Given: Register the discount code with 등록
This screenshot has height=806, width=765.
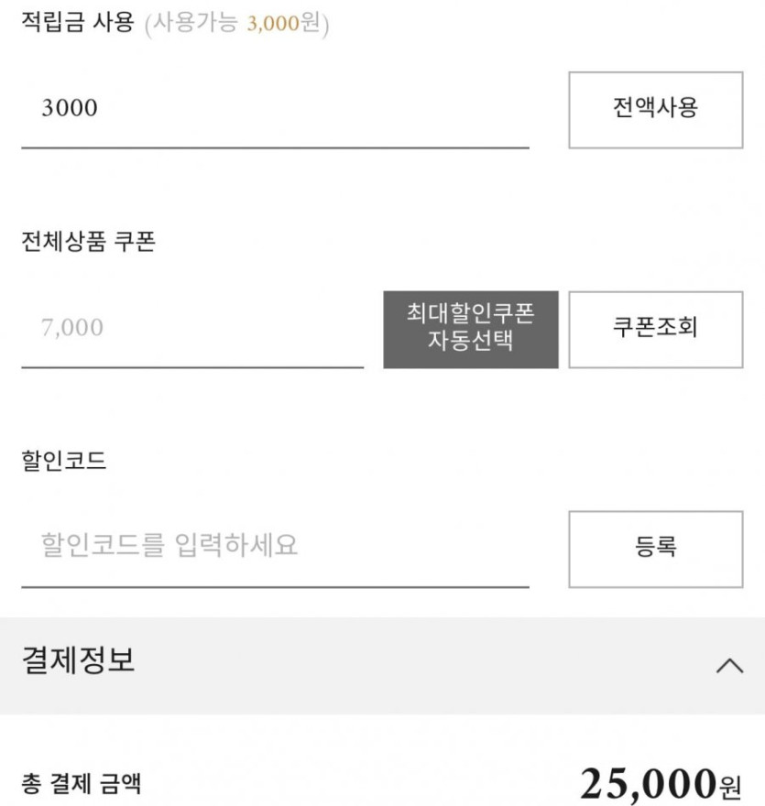Looking at the screenshot, I should point(655,548).
